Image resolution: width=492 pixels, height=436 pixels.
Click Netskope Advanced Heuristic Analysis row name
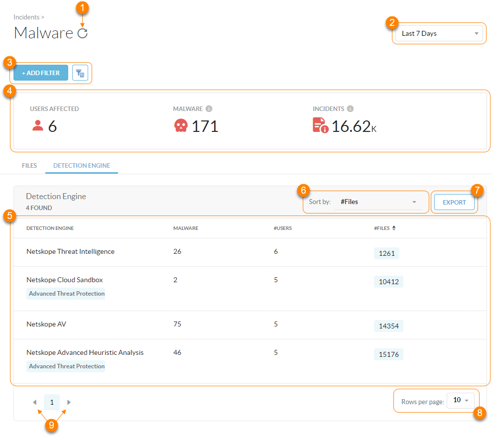(85, 352)
